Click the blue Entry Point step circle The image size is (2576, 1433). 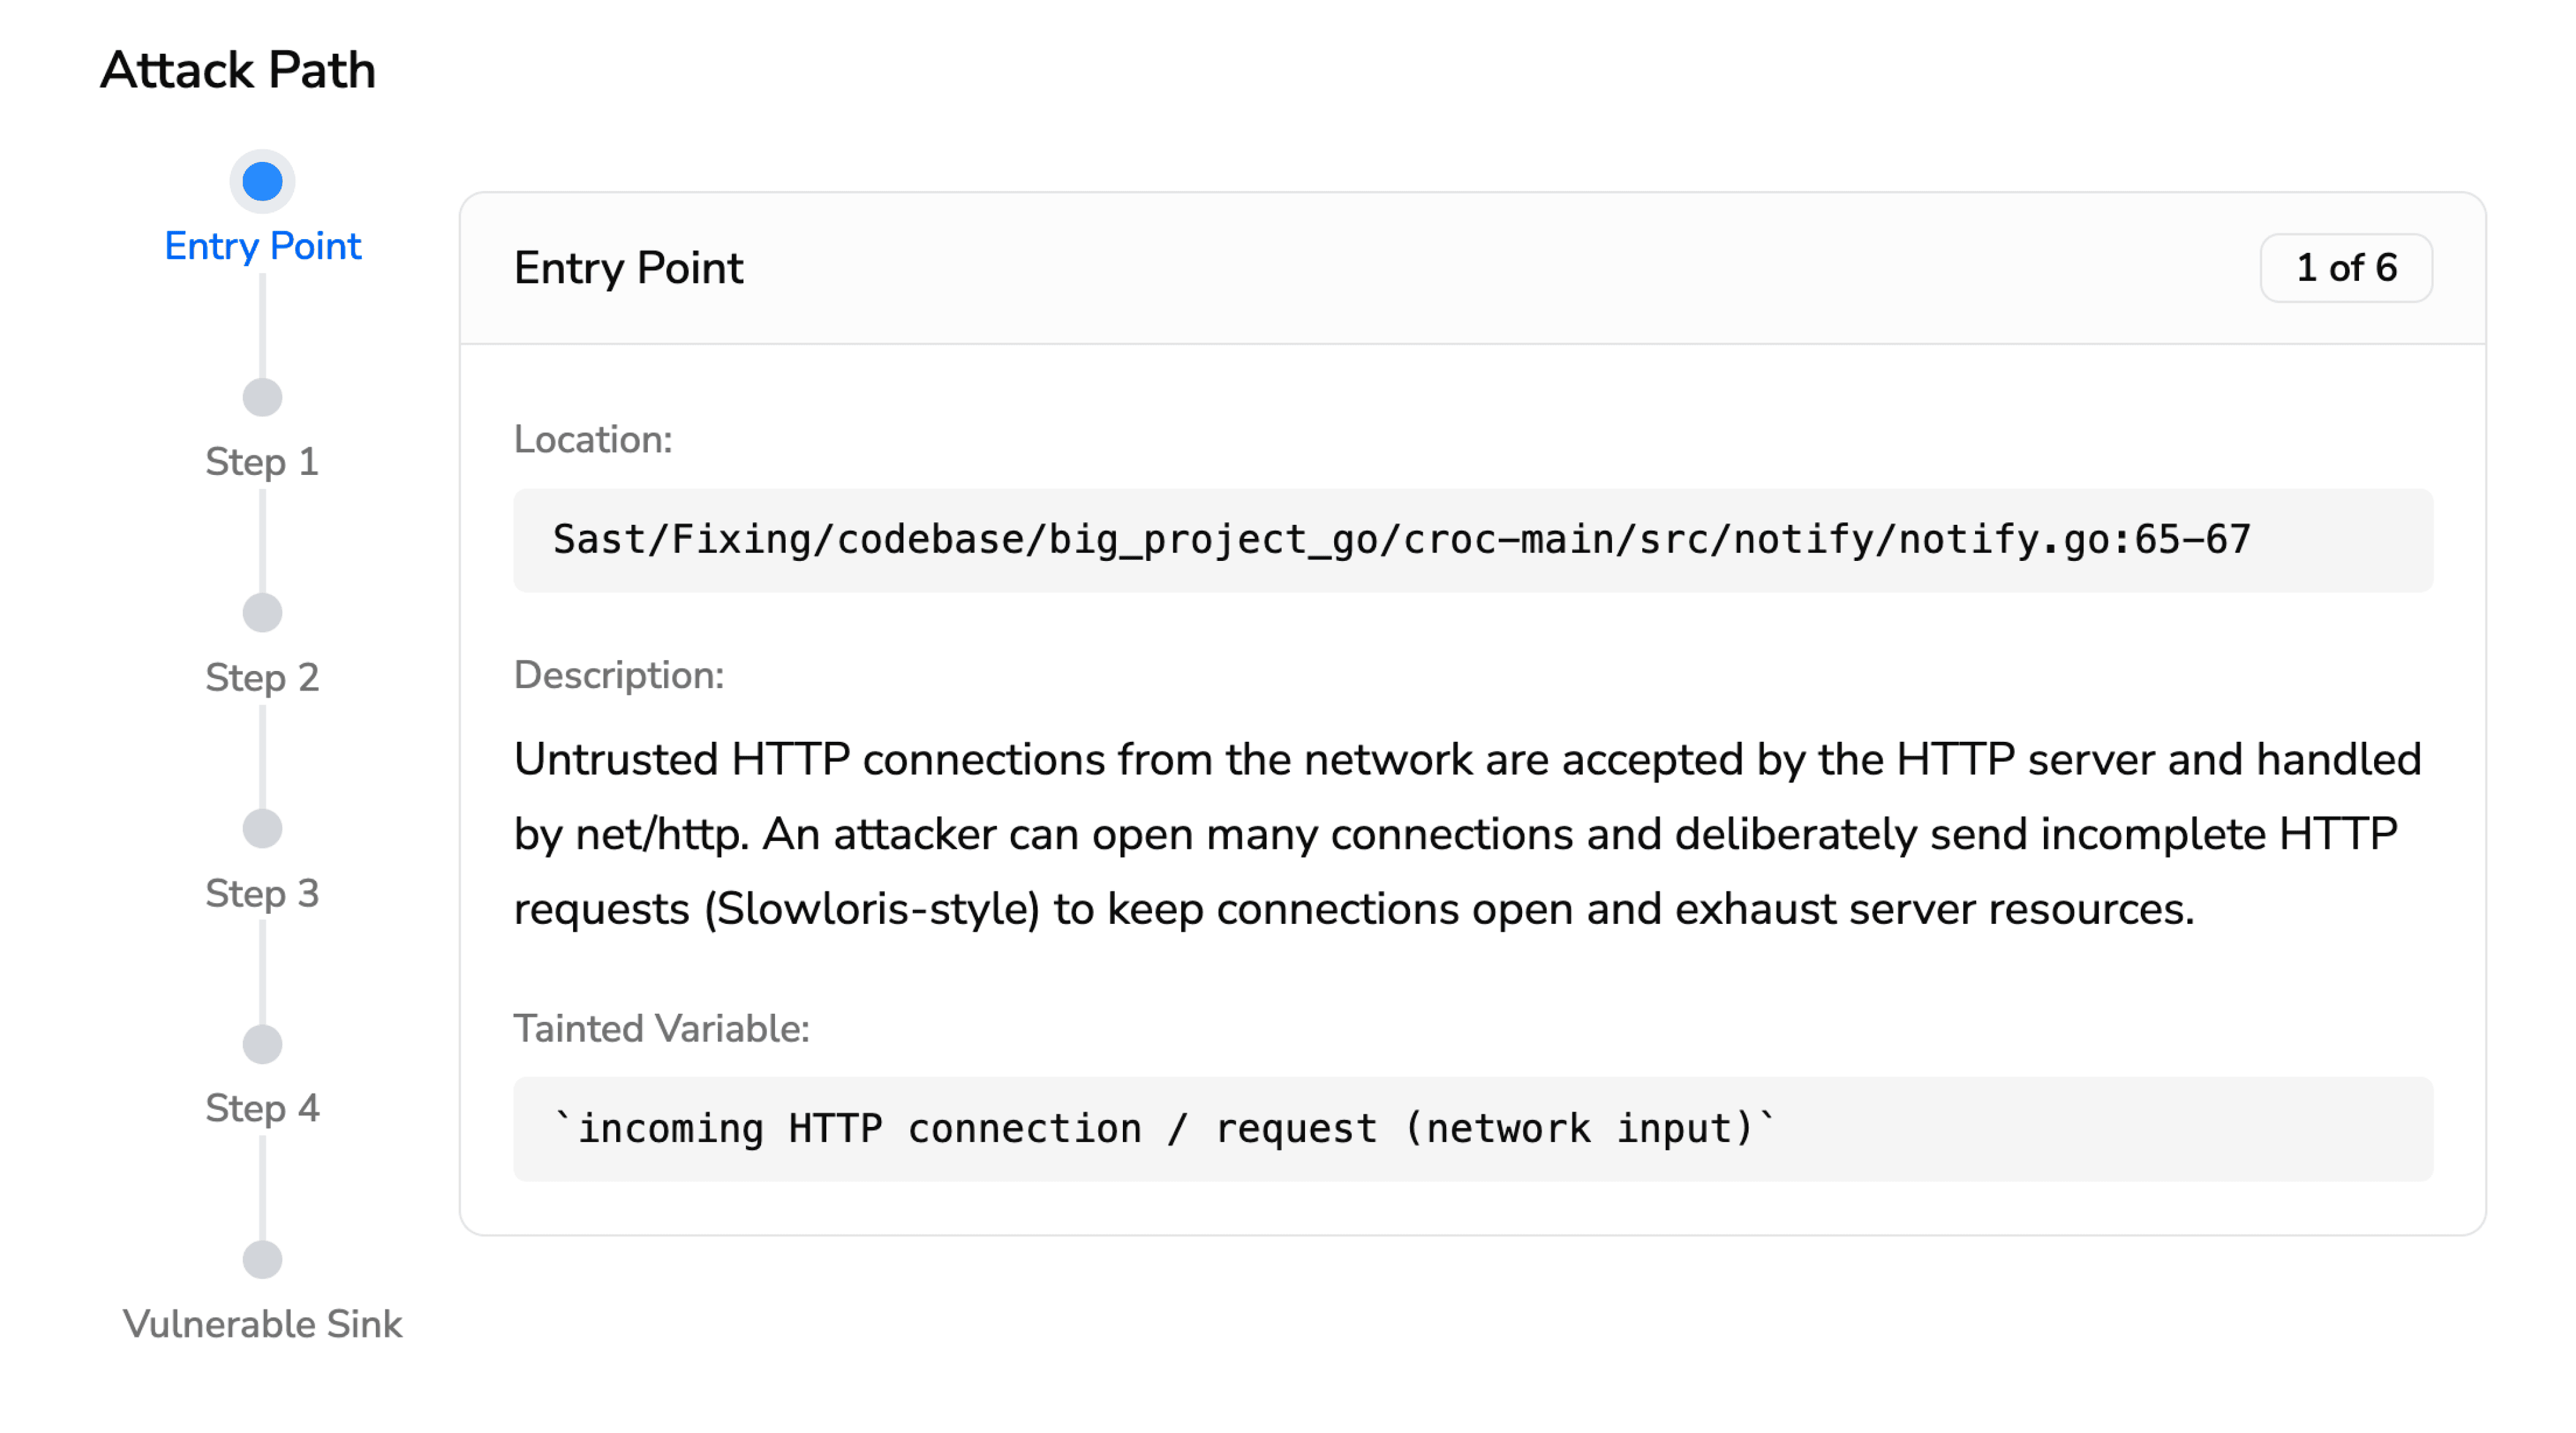(x=262, y=182)
